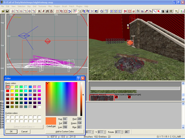The height and width of the screenshot is (139, 185).
Task: Flip selection along Z axis icon
Action: tap(30, 11)
